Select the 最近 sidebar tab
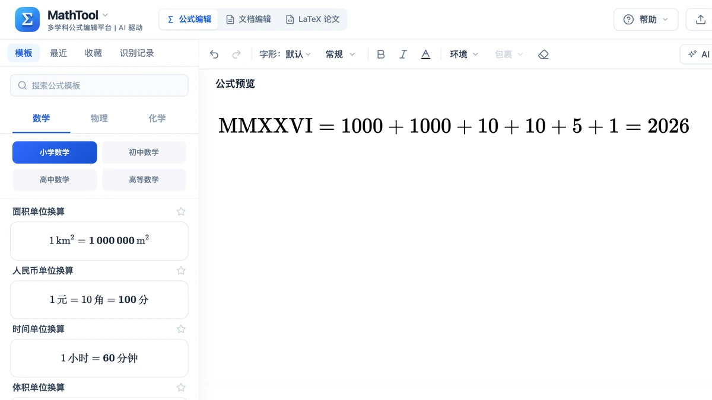Screen dimensions: 712x400 tap(59, 53)
